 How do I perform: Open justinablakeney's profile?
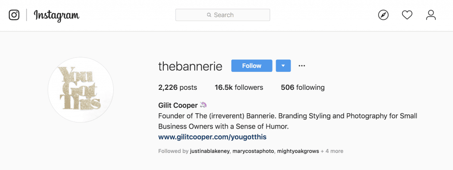(210, 151)
